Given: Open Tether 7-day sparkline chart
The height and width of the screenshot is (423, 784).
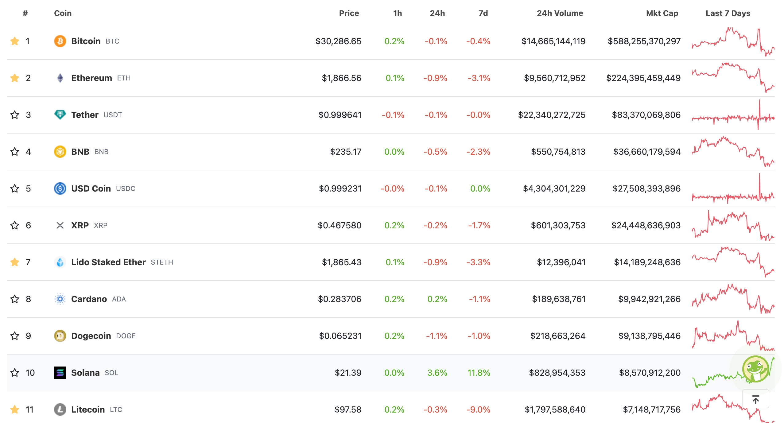Looking at the screenshot, I should pyautogui.click(x=733, y=115).
